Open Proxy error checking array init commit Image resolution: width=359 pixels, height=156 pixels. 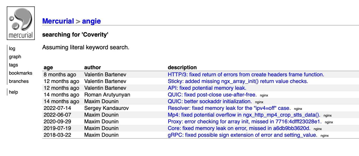pos(244,122)
